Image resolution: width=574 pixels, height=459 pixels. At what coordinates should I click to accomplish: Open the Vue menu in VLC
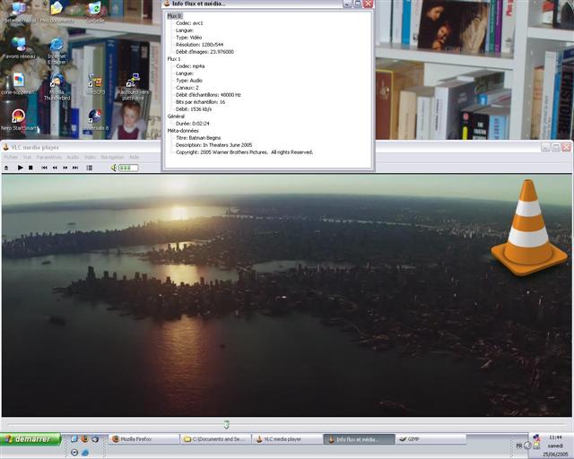point(28,157)
